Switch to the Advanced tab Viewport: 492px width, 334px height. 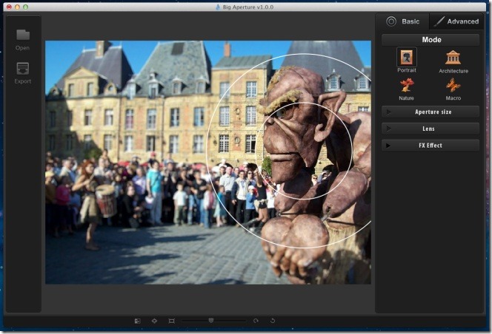pos(456,21)
